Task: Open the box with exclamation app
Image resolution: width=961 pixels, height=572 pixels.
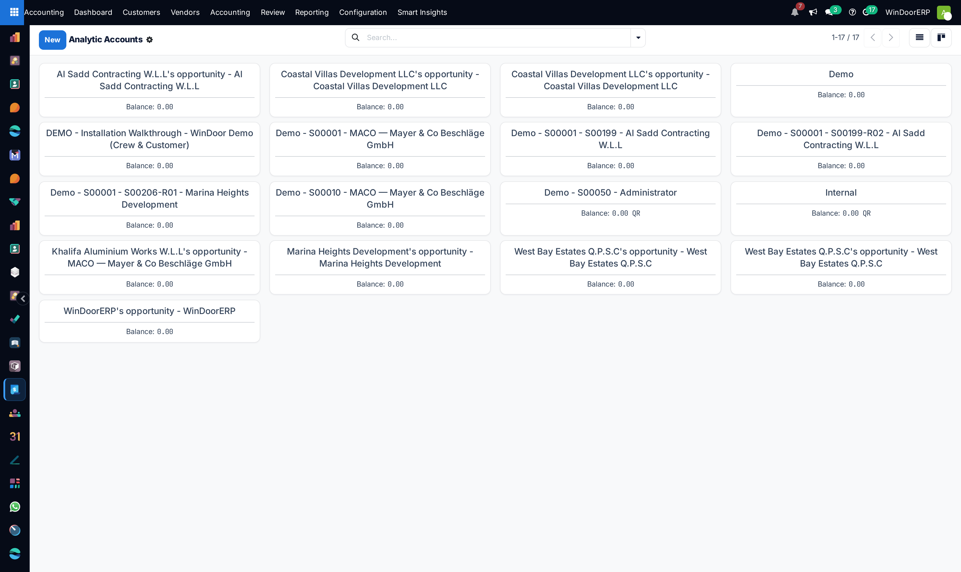Action: [x=15, y=366]
